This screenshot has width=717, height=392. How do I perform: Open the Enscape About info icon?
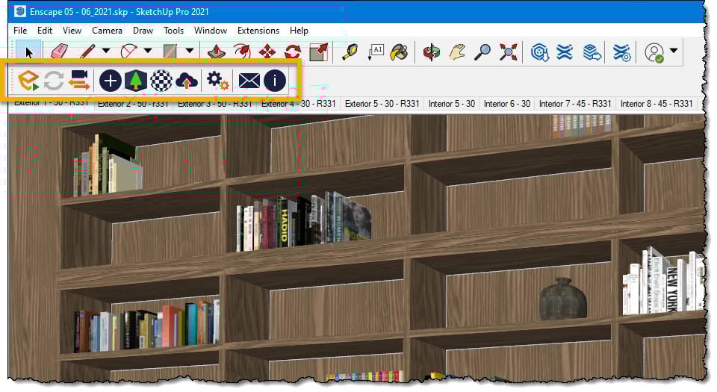(x=275, y=81)
